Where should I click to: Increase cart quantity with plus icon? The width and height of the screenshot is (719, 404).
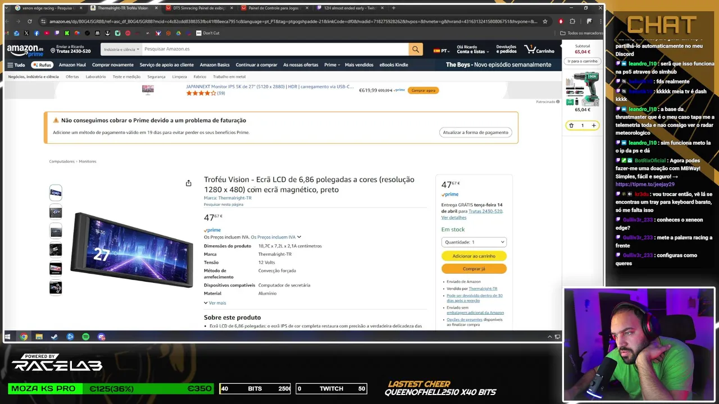point(593,125)
